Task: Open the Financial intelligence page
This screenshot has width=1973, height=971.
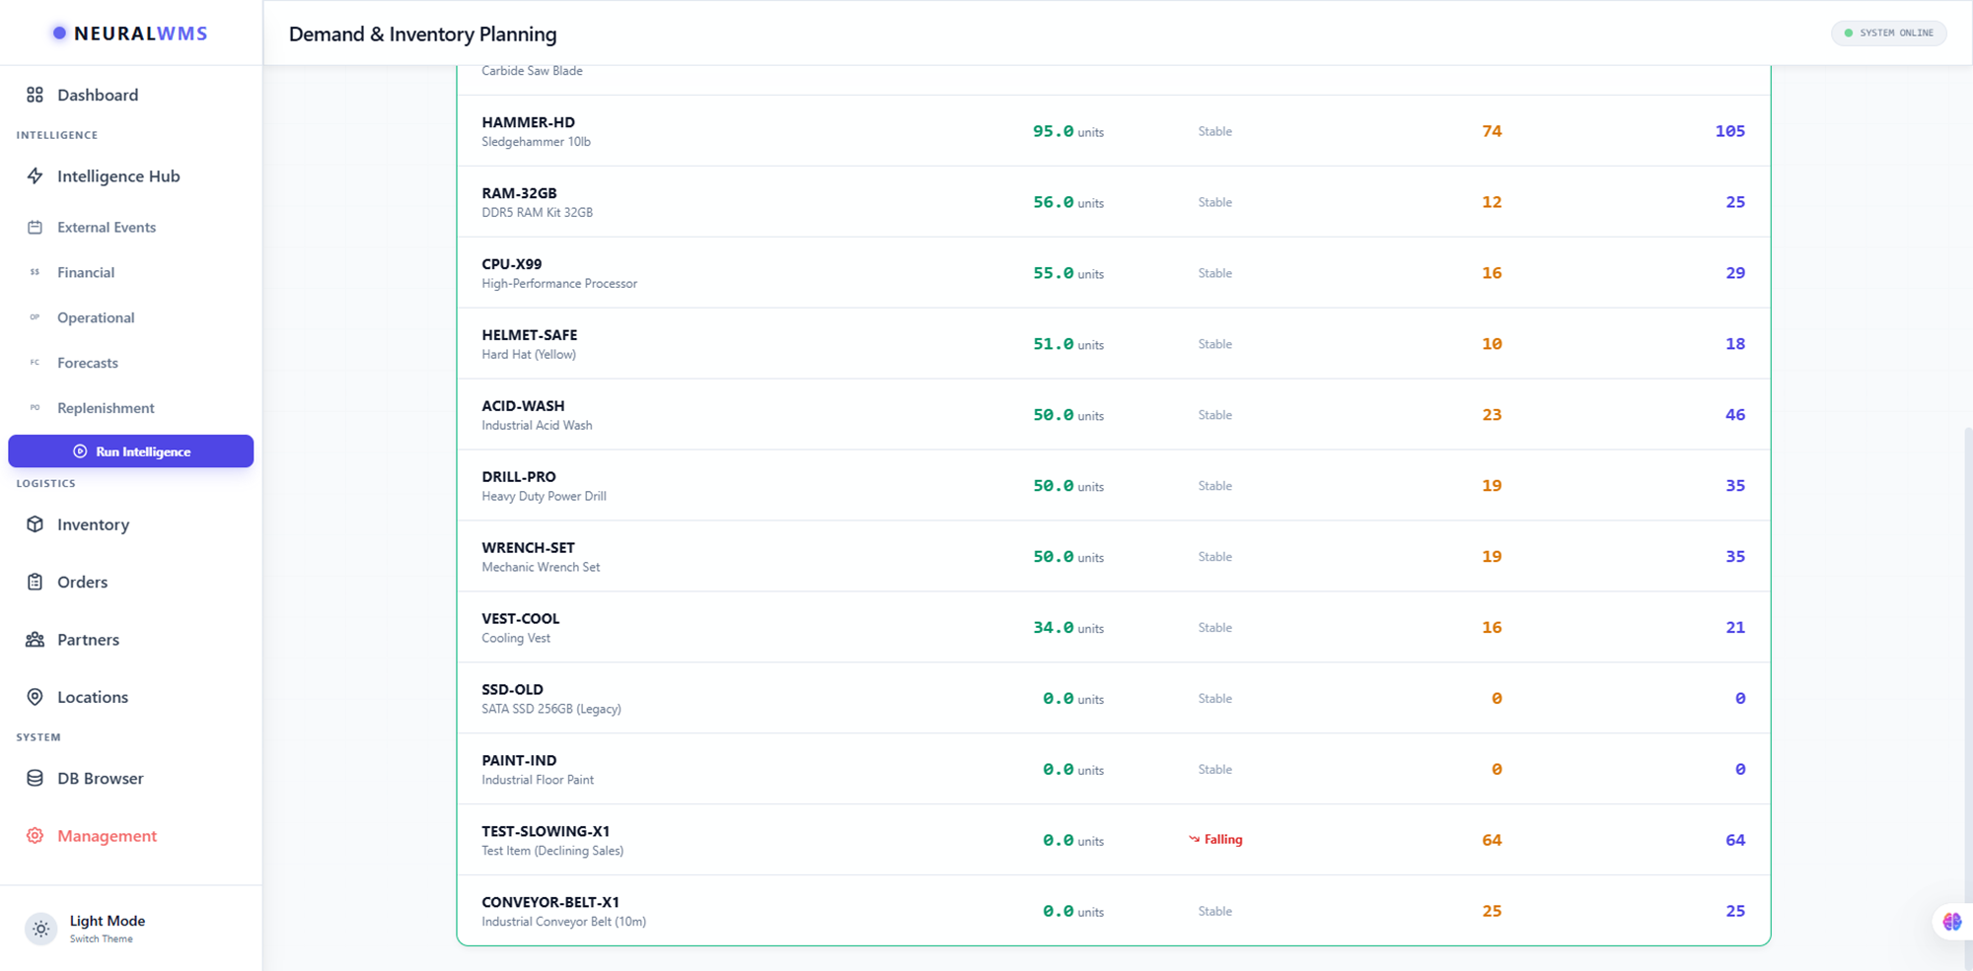Action: [86, 273]
